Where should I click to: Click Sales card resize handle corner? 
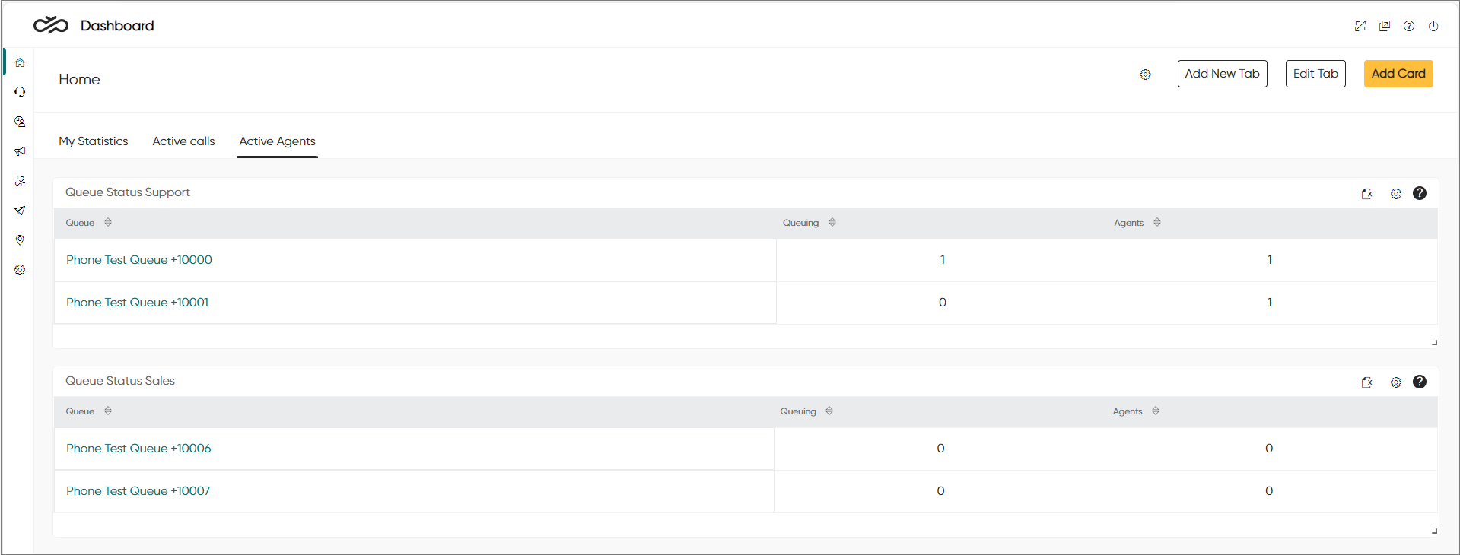coord(1434,531)
